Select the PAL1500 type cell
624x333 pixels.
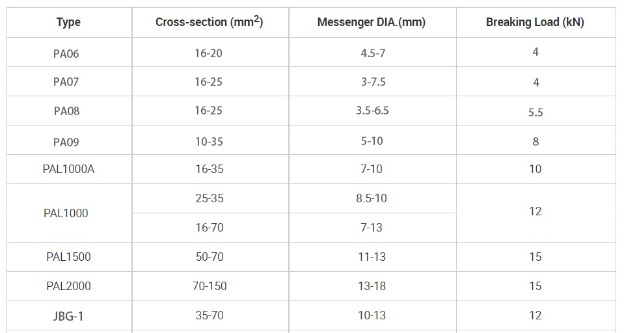tap(69, 257)
